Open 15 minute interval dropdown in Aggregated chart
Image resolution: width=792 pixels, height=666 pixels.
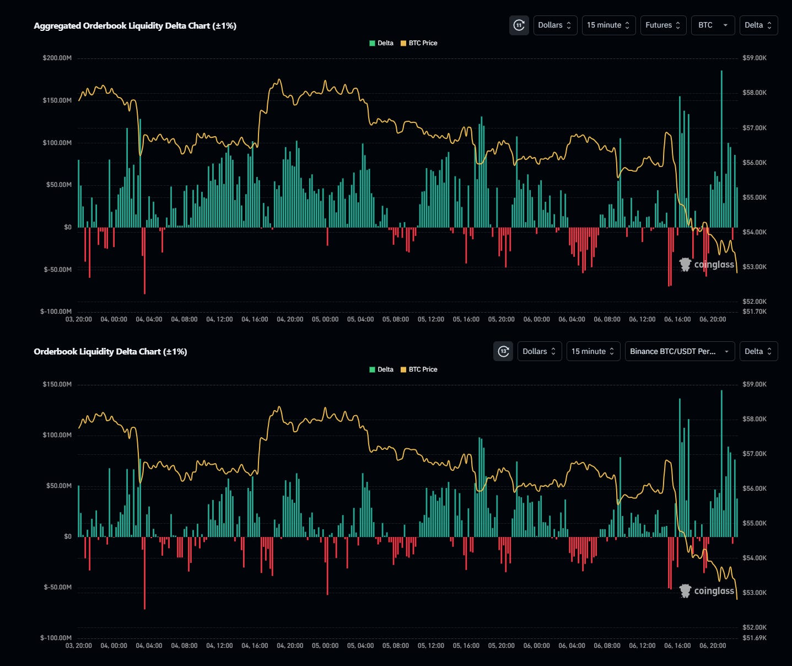point(608,25)
